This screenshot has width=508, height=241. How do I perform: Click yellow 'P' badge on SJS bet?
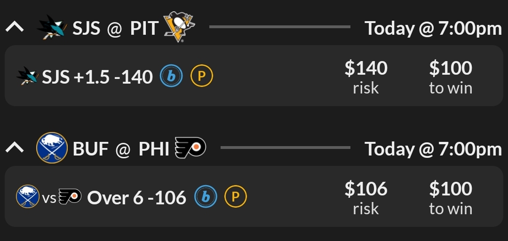pyautogui.click(x=201, y=76)
